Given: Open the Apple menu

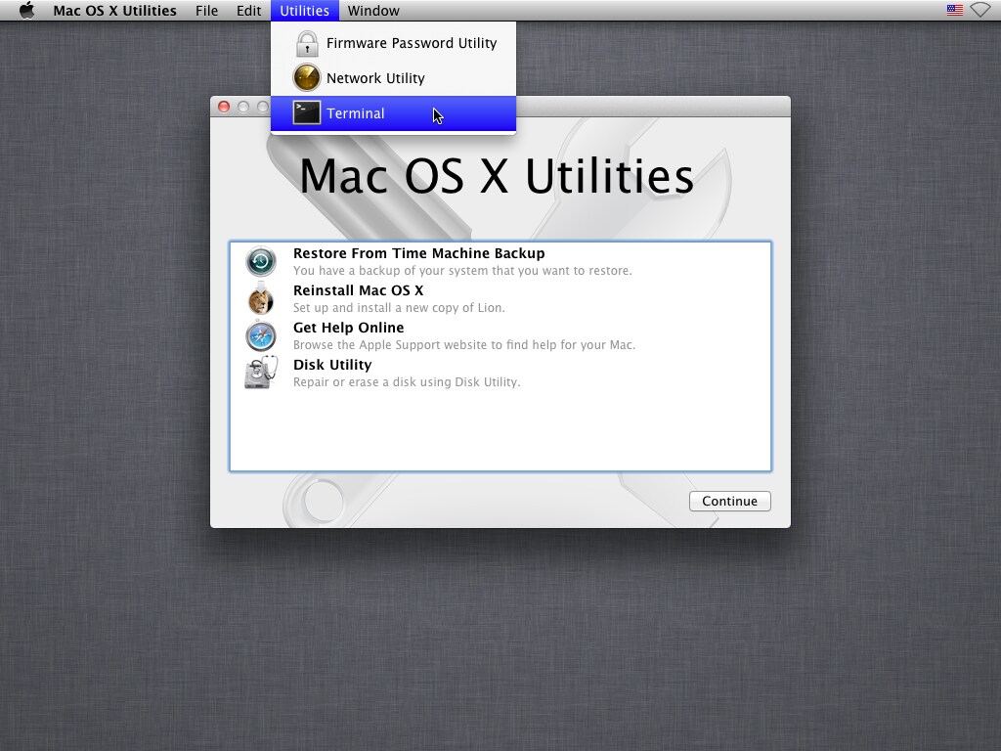Looking at the screenshot, I should click(26, 10).
